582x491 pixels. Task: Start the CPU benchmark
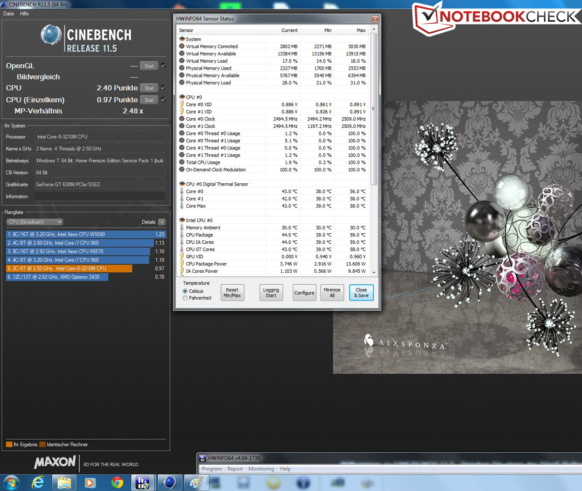[149, 88]
